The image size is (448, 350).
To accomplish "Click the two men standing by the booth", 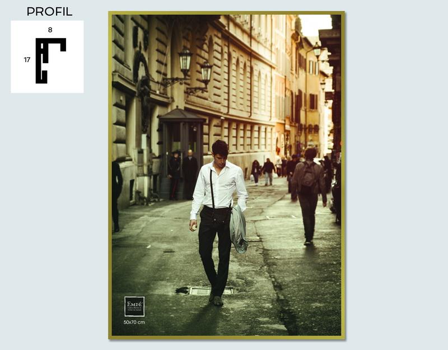I will (183, 175).
